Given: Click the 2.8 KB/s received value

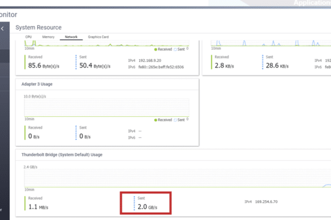Looking at the screenshot, I should tap(224, 65).
